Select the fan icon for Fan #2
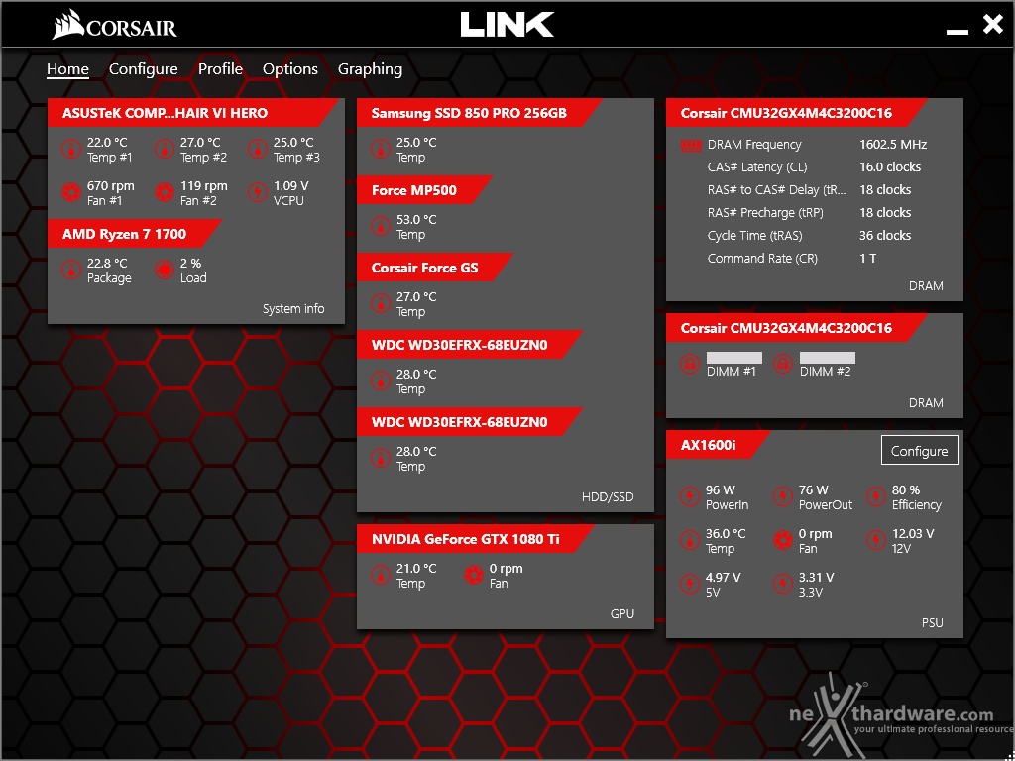The width and height of the screenshot is (1015, 761). [165, 193]
